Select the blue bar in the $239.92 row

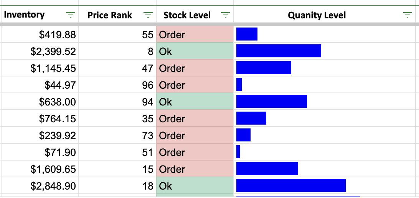243,135
